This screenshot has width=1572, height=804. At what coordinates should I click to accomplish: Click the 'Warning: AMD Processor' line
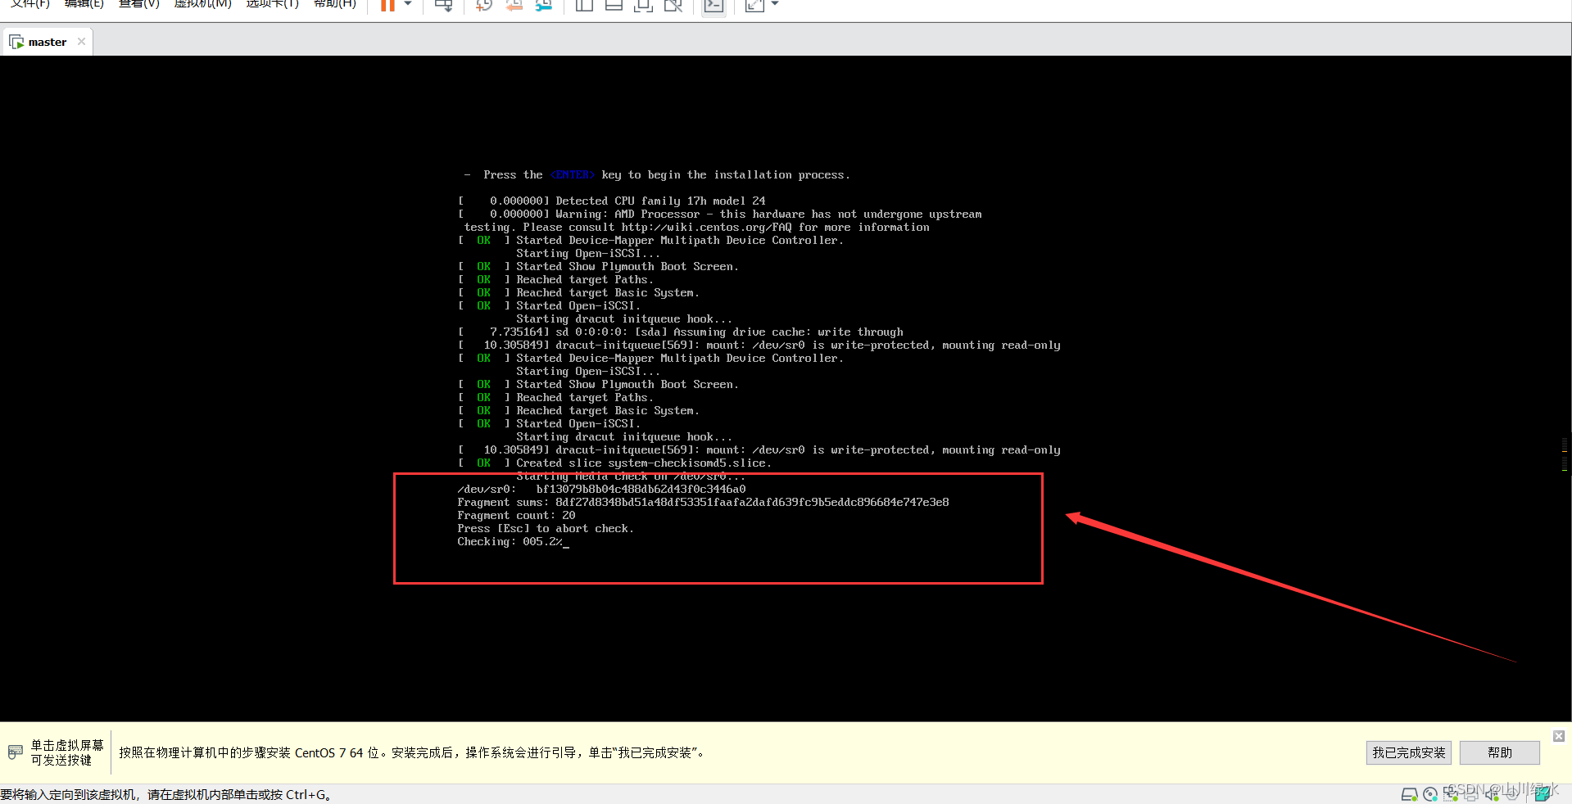[720, 215]
